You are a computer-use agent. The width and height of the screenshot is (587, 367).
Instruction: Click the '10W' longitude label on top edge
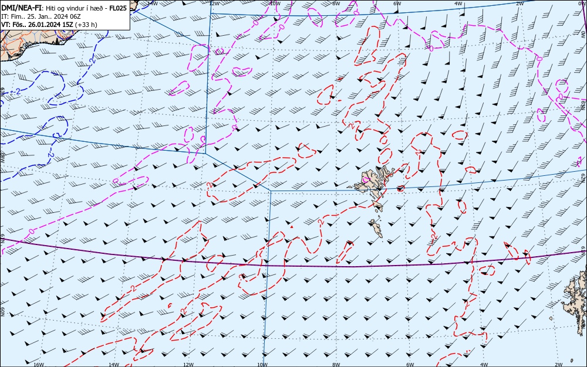pyautogui.click(x=275, y=4)
